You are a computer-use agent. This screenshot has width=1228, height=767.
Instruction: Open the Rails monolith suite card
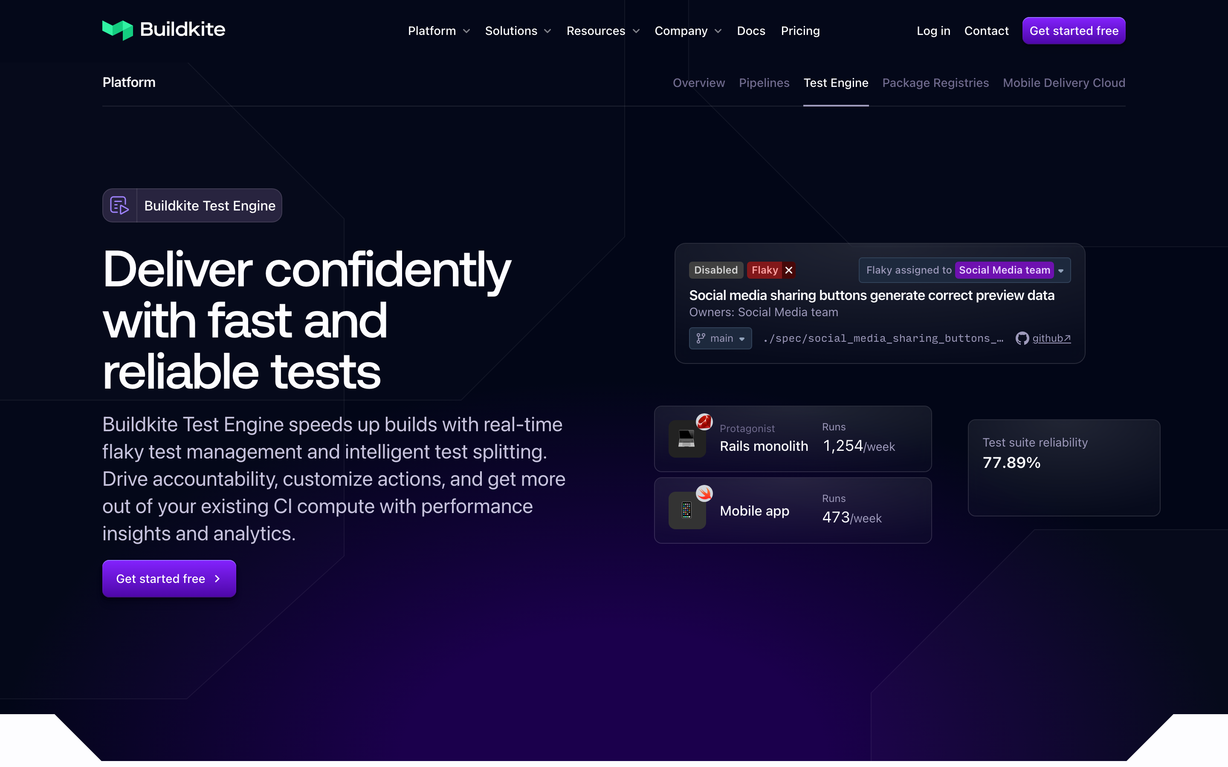click(793, 439)
